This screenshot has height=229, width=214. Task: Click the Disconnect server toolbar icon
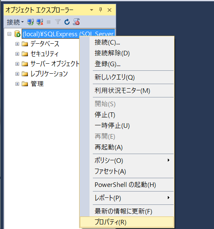pyautogui.click(x=40, y=22)
